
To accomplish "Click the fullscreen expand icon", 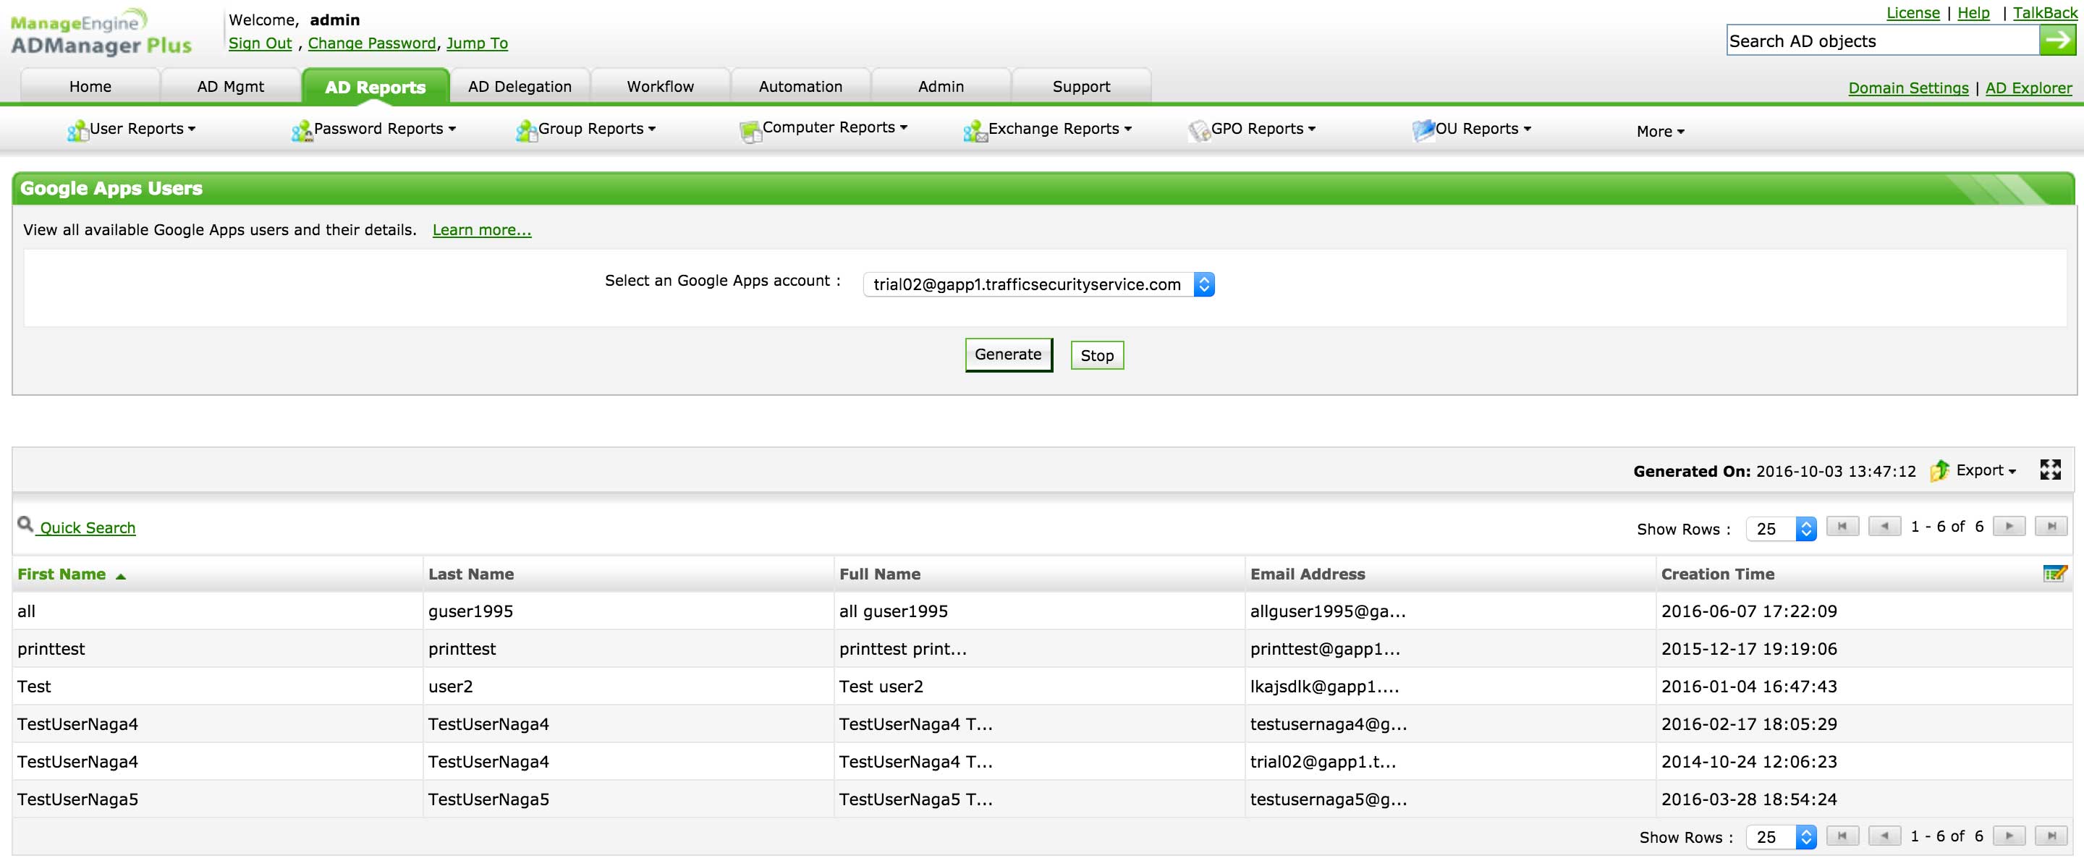I will click(x=2049, y=470).
